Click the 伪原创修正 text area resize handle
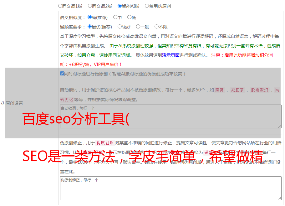 coord(279,198)
